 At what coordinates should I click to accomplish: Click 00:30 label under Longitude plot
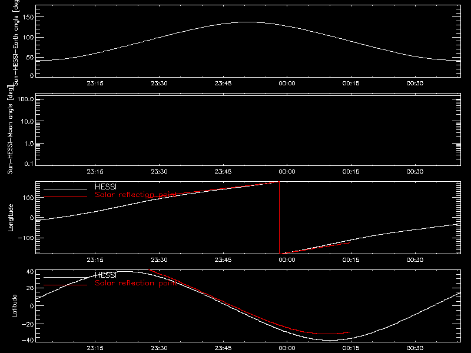(x=415, y=260)
